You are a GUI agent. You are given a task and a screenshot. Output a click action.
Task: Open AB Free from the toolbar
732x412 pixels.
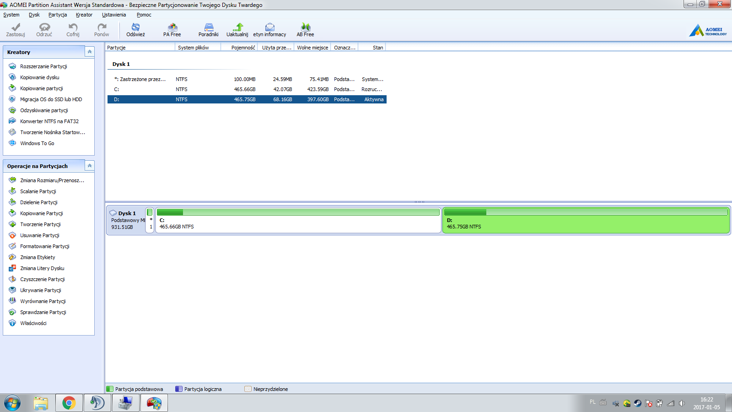[305, 30]
